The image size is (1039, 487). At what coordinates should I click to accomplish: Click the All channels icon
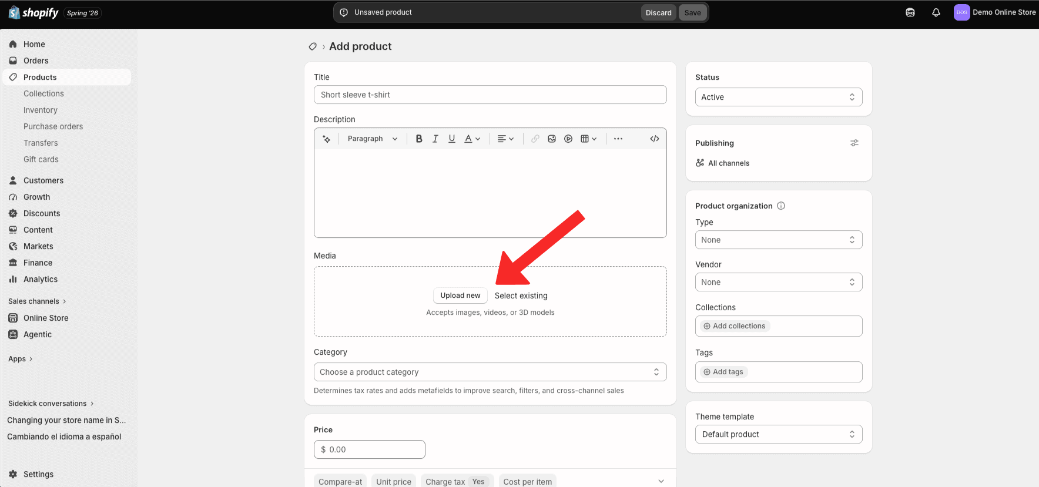point(700,163)
